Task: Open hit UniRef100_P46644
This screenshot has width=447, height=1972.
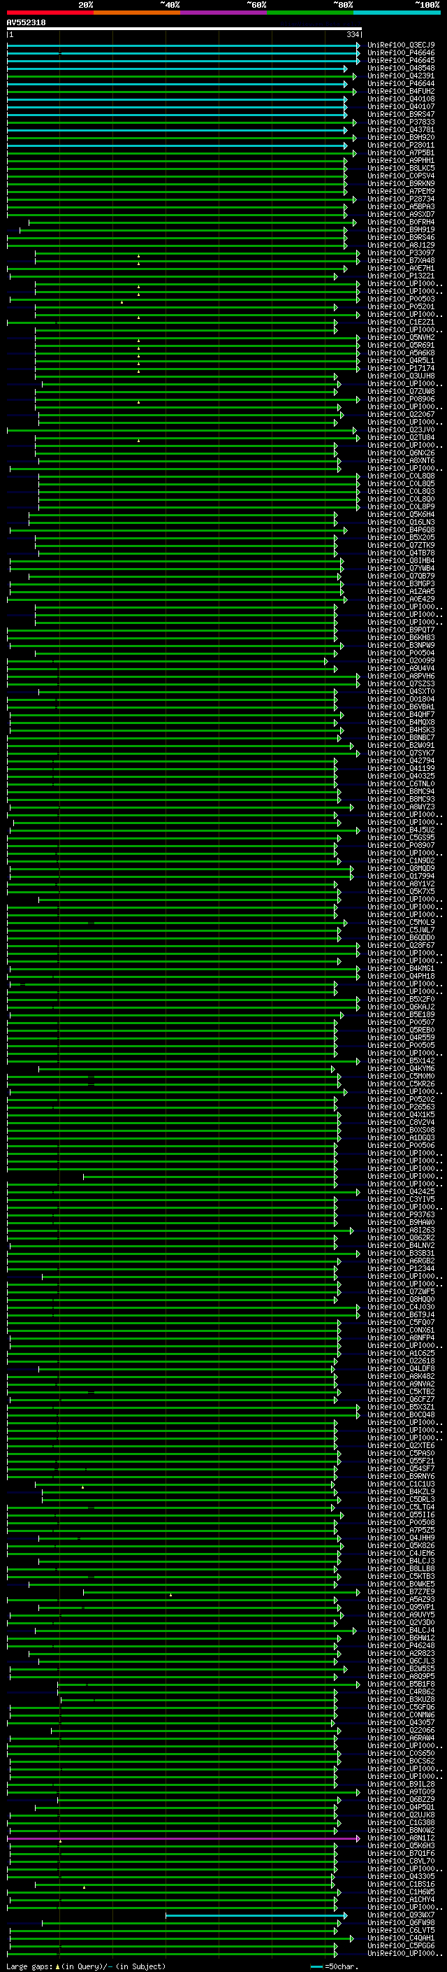Action: pyautogui.click(x=401, y=83)
